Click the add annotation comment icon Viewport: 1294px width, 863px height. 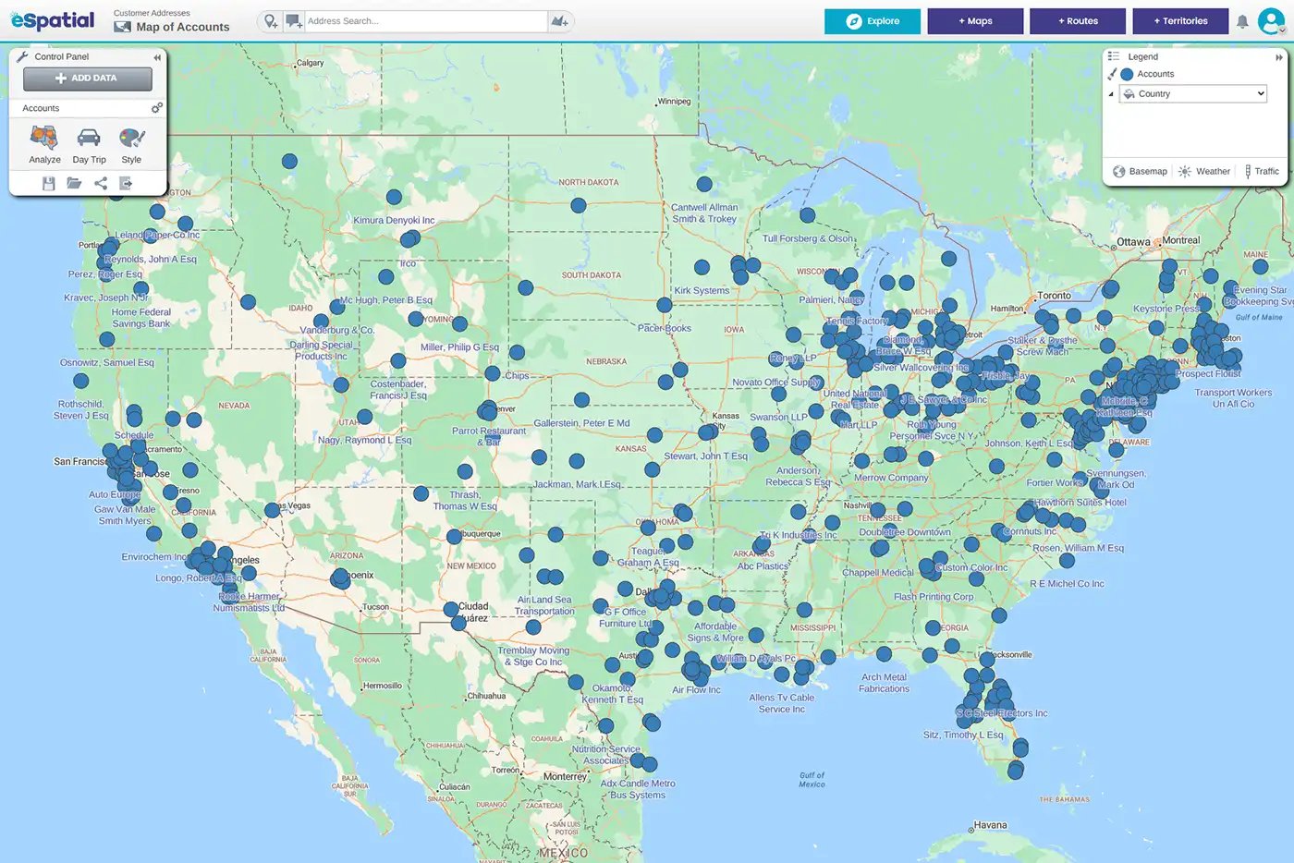[x=293, y=21]
